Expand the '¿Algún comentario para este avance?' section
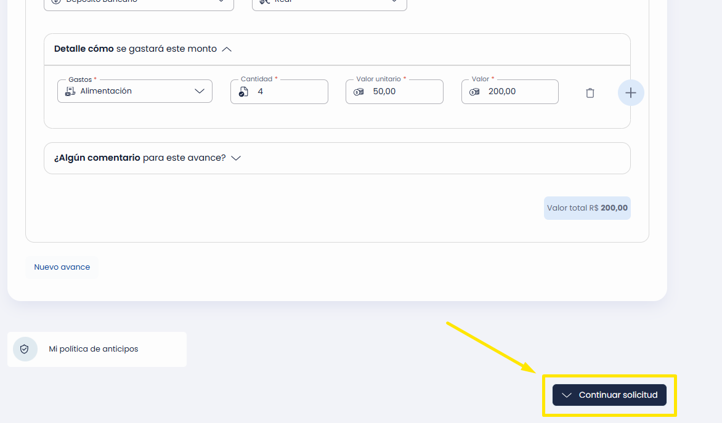The height and width of the screenshot is (423, 722). 236,158
